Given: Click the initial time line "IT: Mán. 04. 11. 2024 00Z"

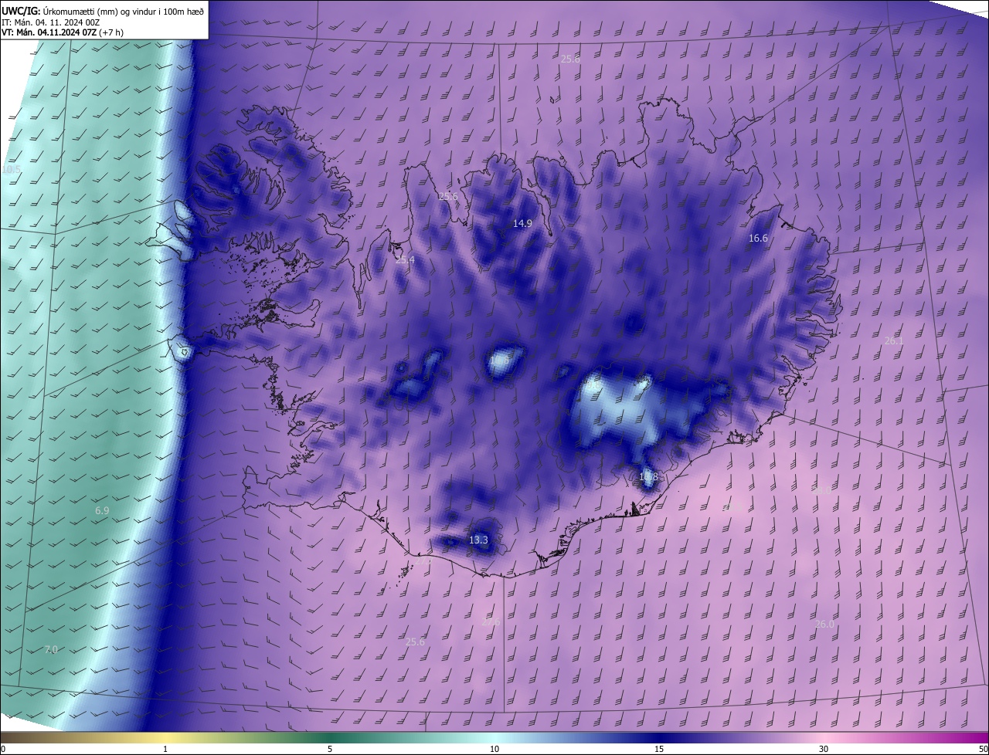Looking at the screenshot, I should tap(51, 22).
